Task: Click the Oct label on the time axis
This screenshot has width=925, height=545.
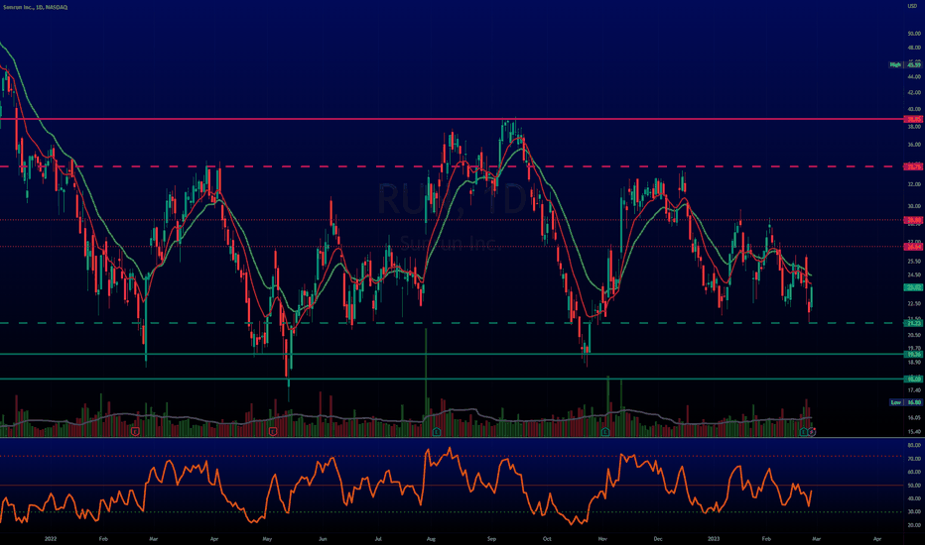Action: [x=547, y=538]
